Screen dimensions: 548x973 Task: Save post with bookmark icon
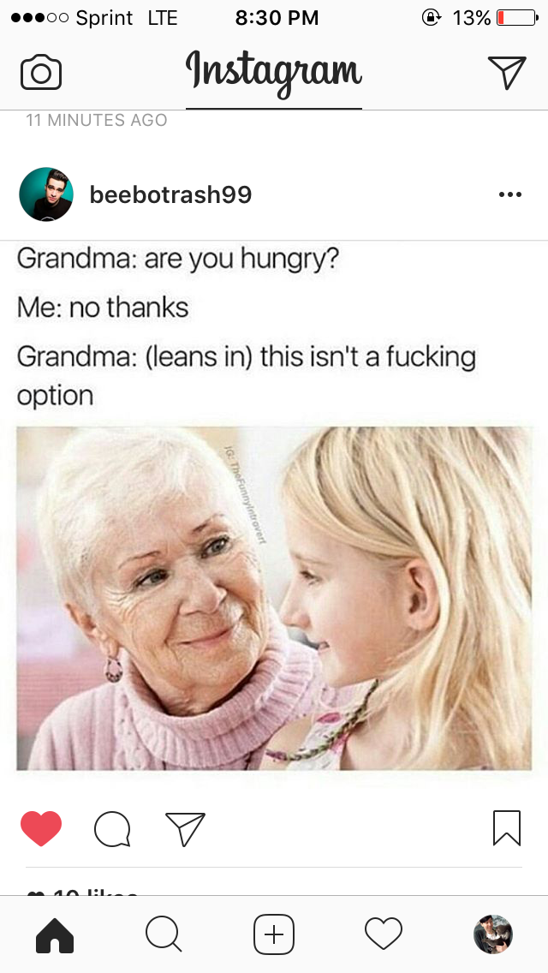pyautogui.click(x=506, y=828)
